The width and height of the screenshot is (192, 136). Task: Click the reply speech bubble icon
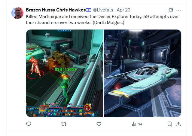click(x=29, y=124)
